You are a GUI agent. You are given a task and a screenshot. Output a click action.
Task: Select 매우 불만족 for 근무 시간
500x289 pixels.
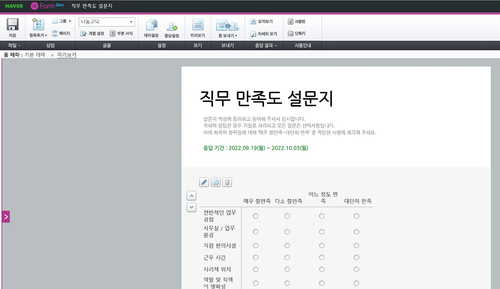point(256,257)
